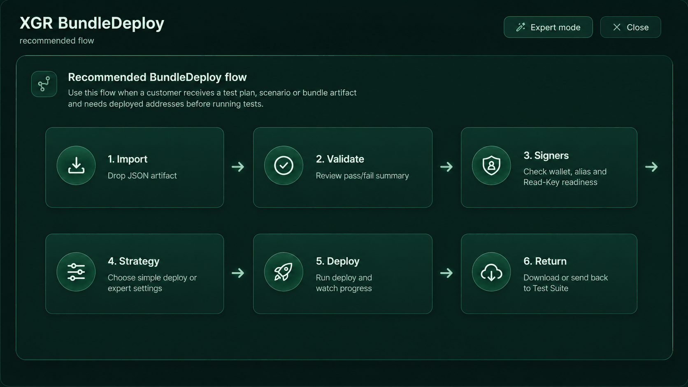Click the 'recommended flow' subtitle
Viewport: 688px width, 387px height.
pos(57,41)
